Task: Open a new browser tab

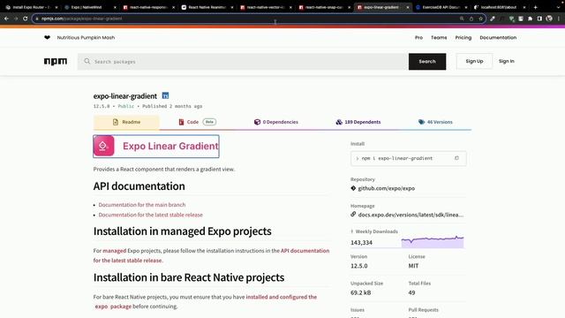Action: click(x=536, y=7)
